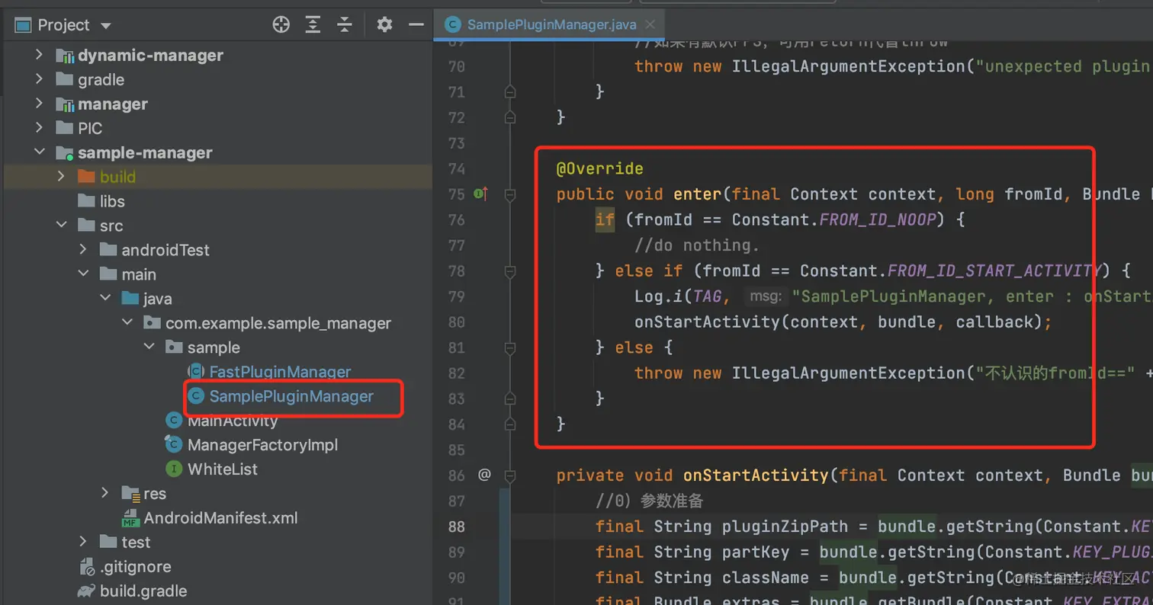
Task: Select the com.example.sample_manager package
Action: coord(278,323)
